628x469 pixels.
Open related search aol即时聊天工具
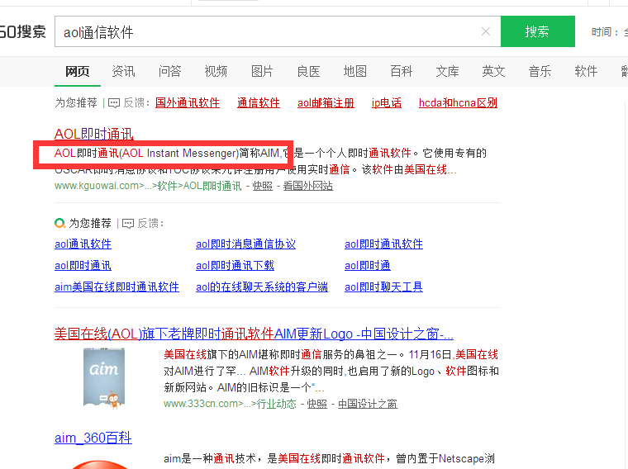coord(383,287)
